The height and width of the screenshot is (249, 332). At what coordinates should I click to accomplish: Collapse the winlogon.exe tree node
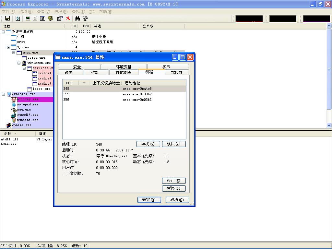point(19,63)
